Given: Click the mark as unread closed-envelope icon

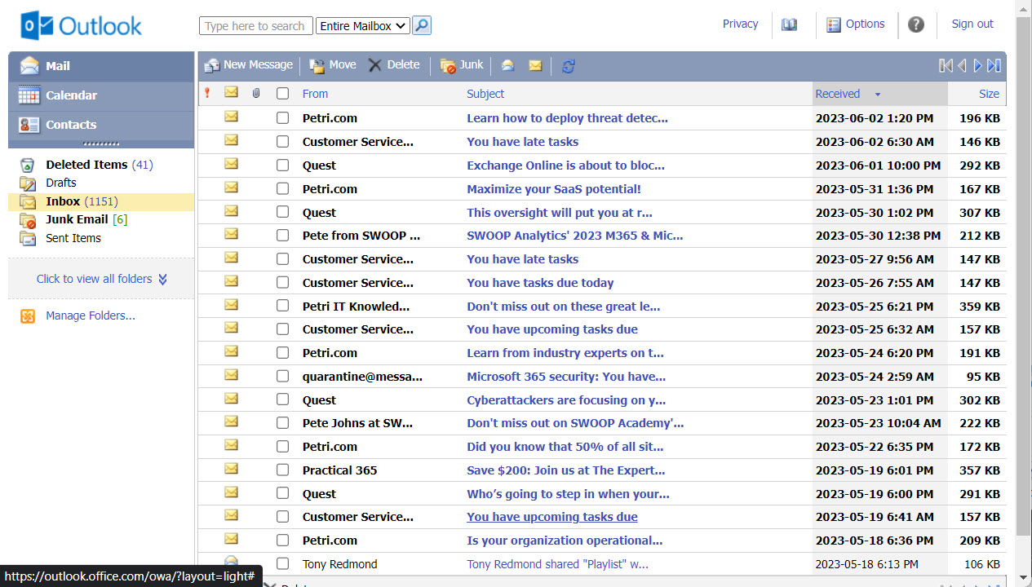Looking at the screenshot, I should click(535, 66).
